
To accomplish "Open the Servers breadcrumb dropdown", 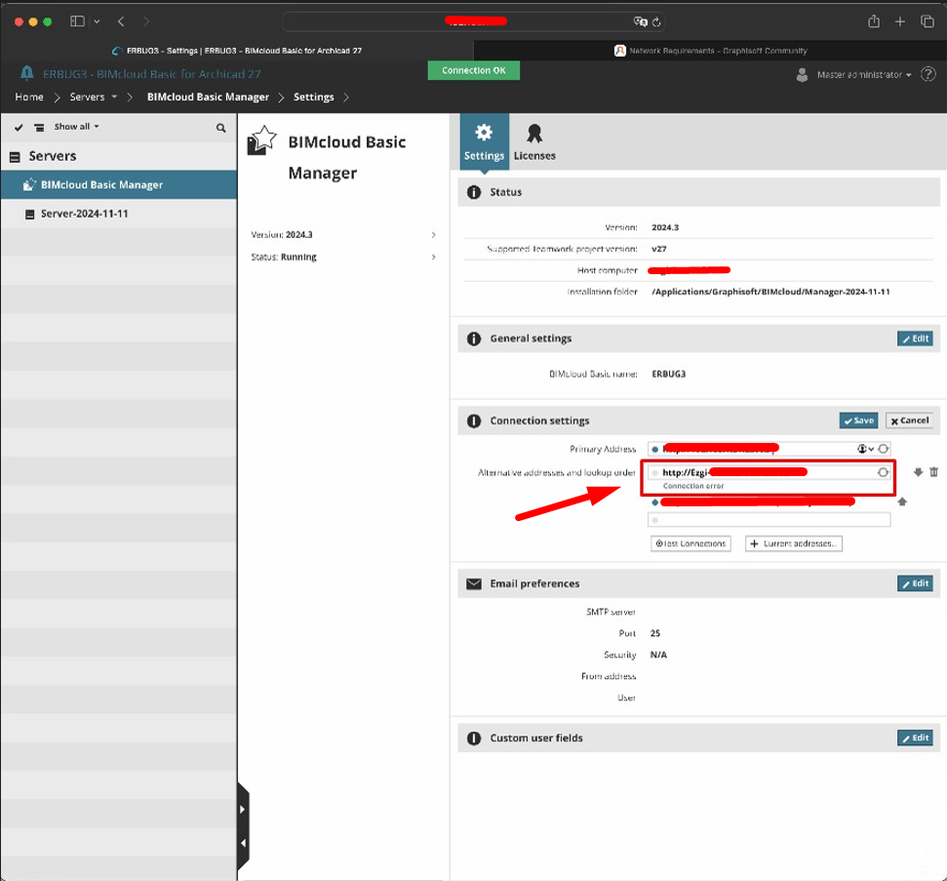I will (114, 97).
